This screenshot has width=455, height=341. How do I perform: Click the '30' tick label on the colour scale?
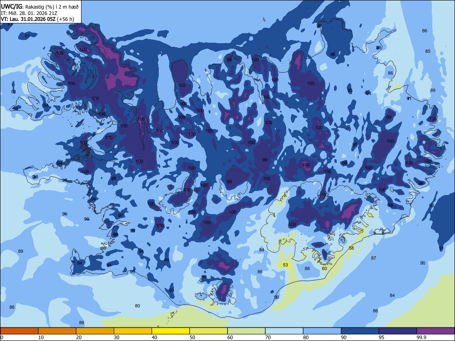pyautogui.click(x=116, y=337)
